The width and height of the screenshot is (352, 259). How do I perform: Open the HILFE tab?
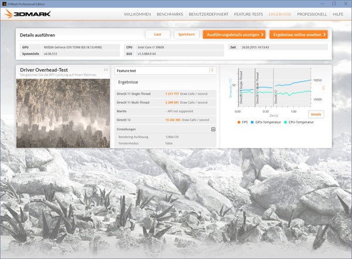(338, 14)
